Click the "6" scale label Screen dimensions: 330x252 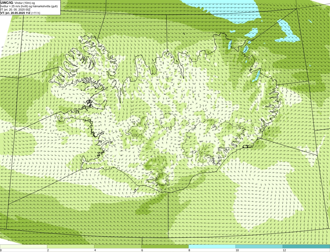142,250
